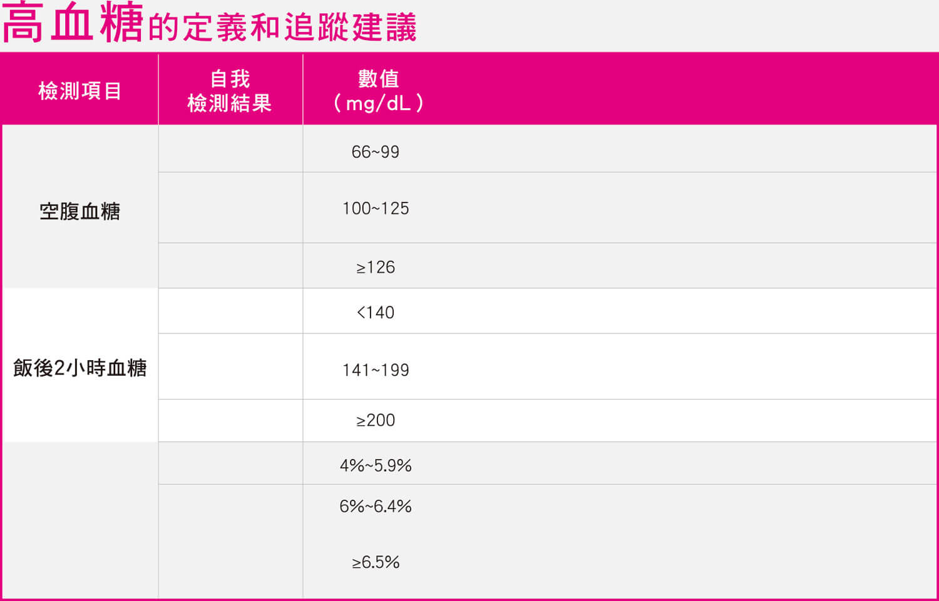Click empty self-test cell beside <140
The image size is (939, 601).
tap(230, 311)
